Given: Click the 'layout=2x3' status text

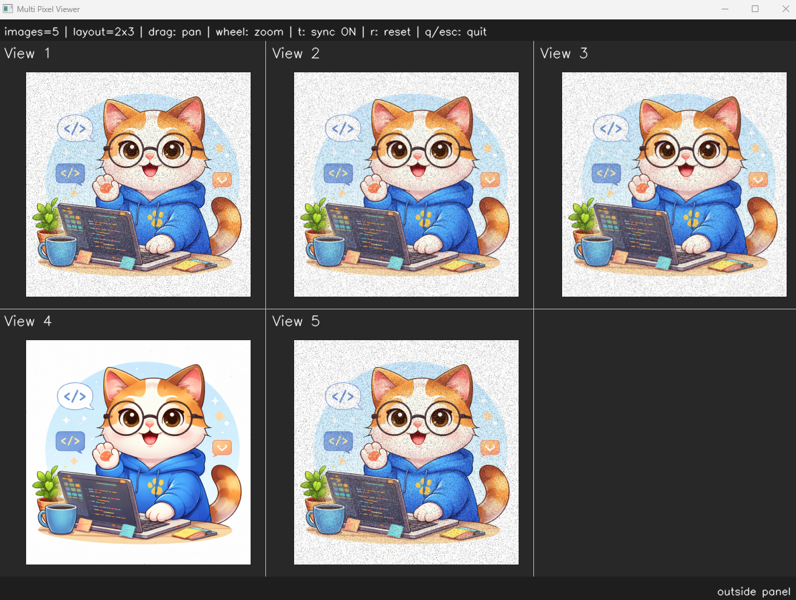Looking at the screenshot, I should pyautogui.click(x=104, y=32).
